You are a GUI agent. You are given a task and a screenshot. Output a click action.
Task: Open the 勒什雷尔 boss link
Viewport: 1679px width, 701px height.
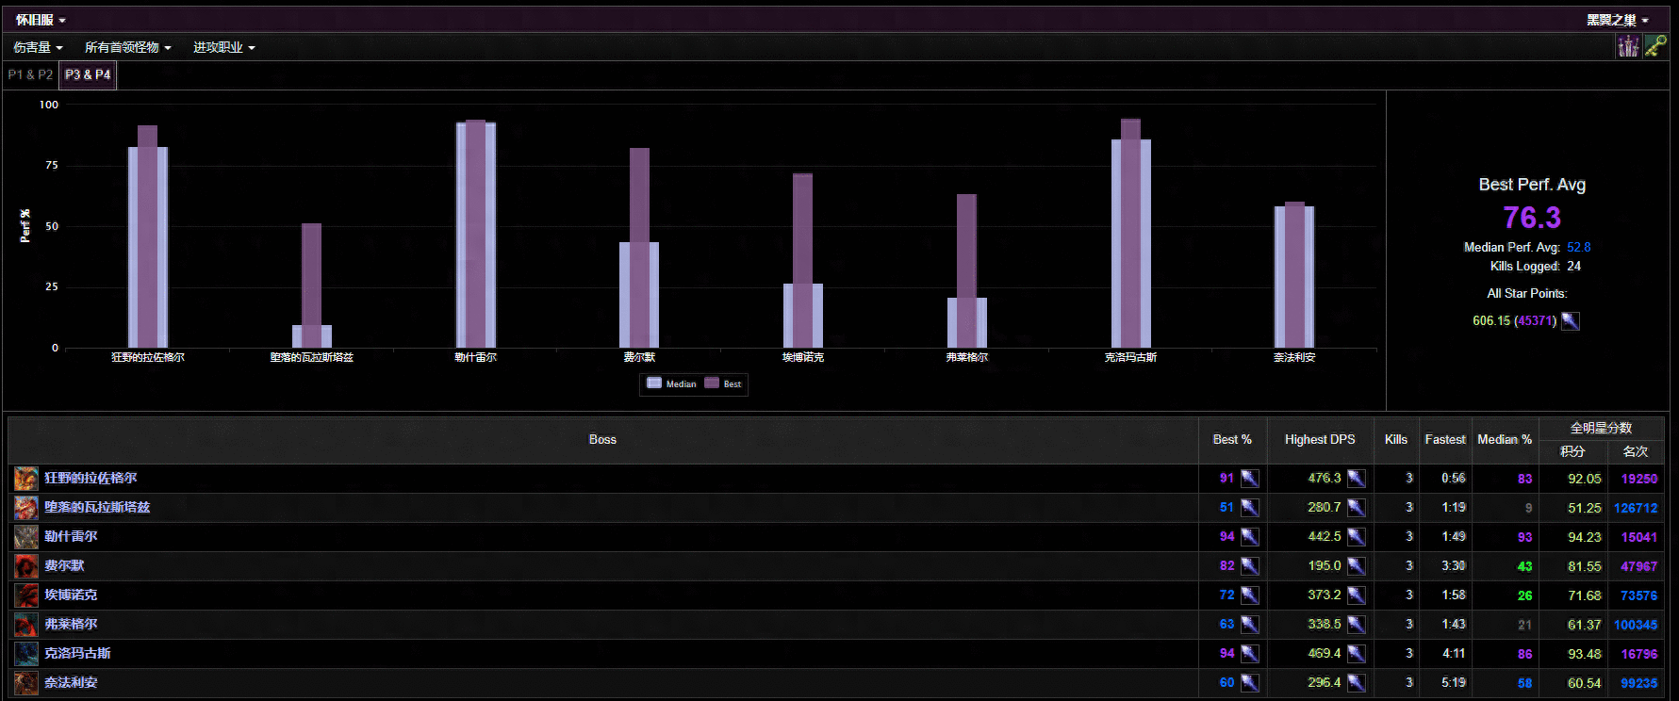click(x=71, y=536)
